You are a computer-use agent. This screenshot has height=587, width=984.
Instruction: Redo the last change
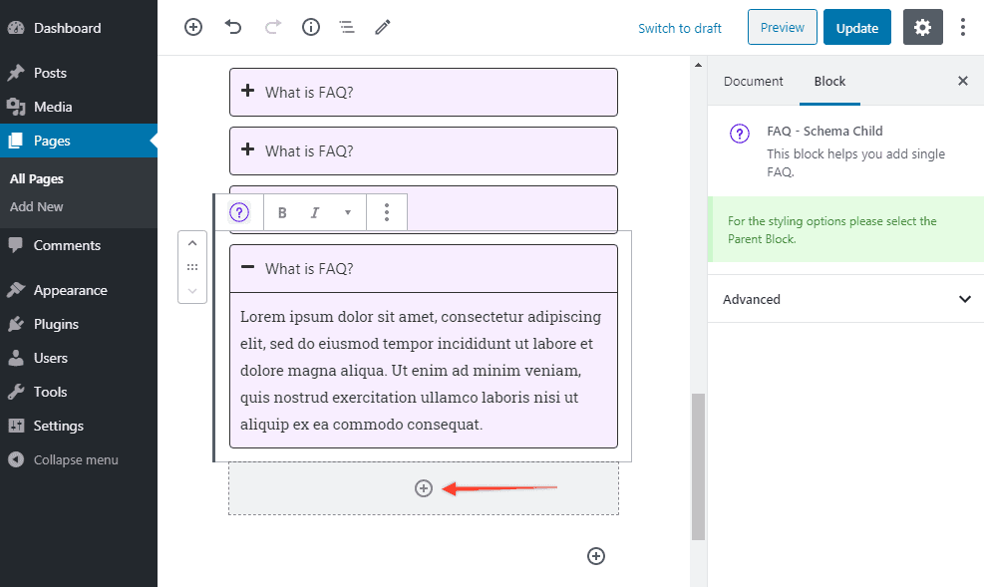click(x=272, y=27)
